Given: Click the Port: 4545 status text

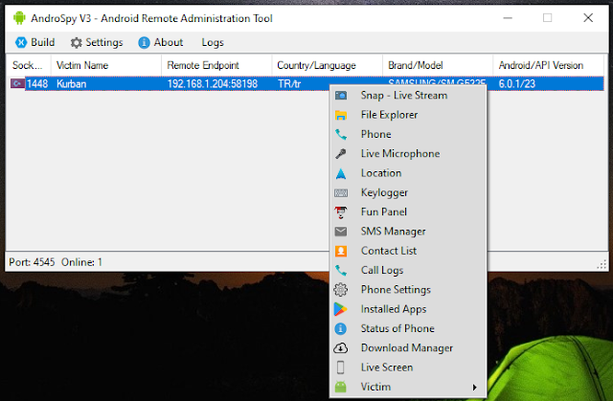Looking at the screenshot, I should click(32, 262).
